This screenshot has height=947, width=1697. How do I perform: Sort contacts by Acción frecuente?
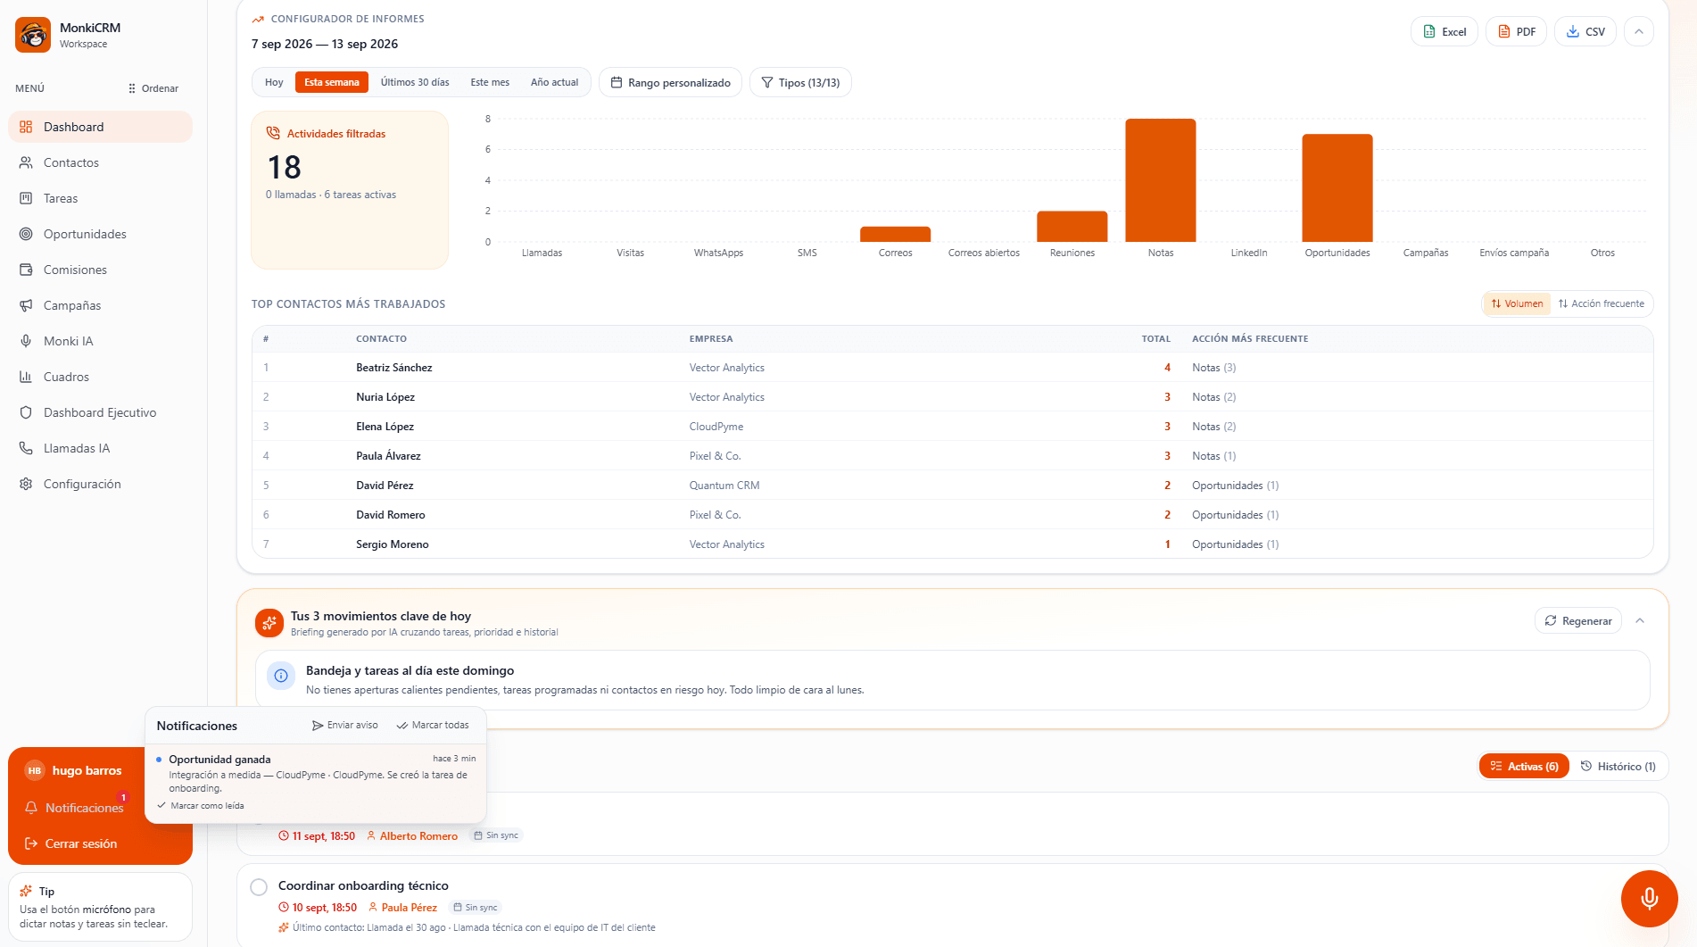[x=1602, y=303]
